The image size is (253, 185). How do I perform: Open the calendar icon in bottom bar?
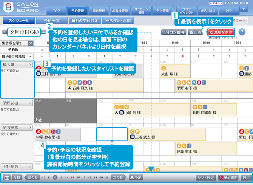click(x=7, y=177)
